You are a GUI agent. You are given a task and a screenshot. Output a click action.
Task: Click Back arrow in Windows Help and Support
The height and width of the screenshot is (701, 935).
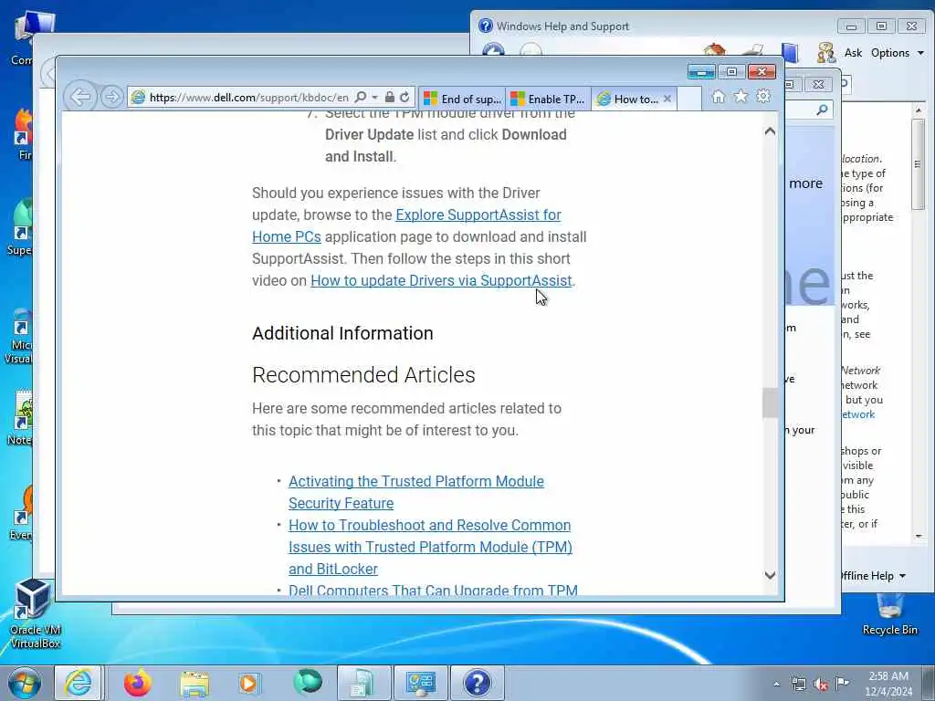[493, 51]
